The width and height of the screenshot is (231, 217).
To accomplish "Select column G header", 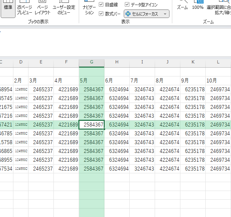I will (x=91, y=62).
